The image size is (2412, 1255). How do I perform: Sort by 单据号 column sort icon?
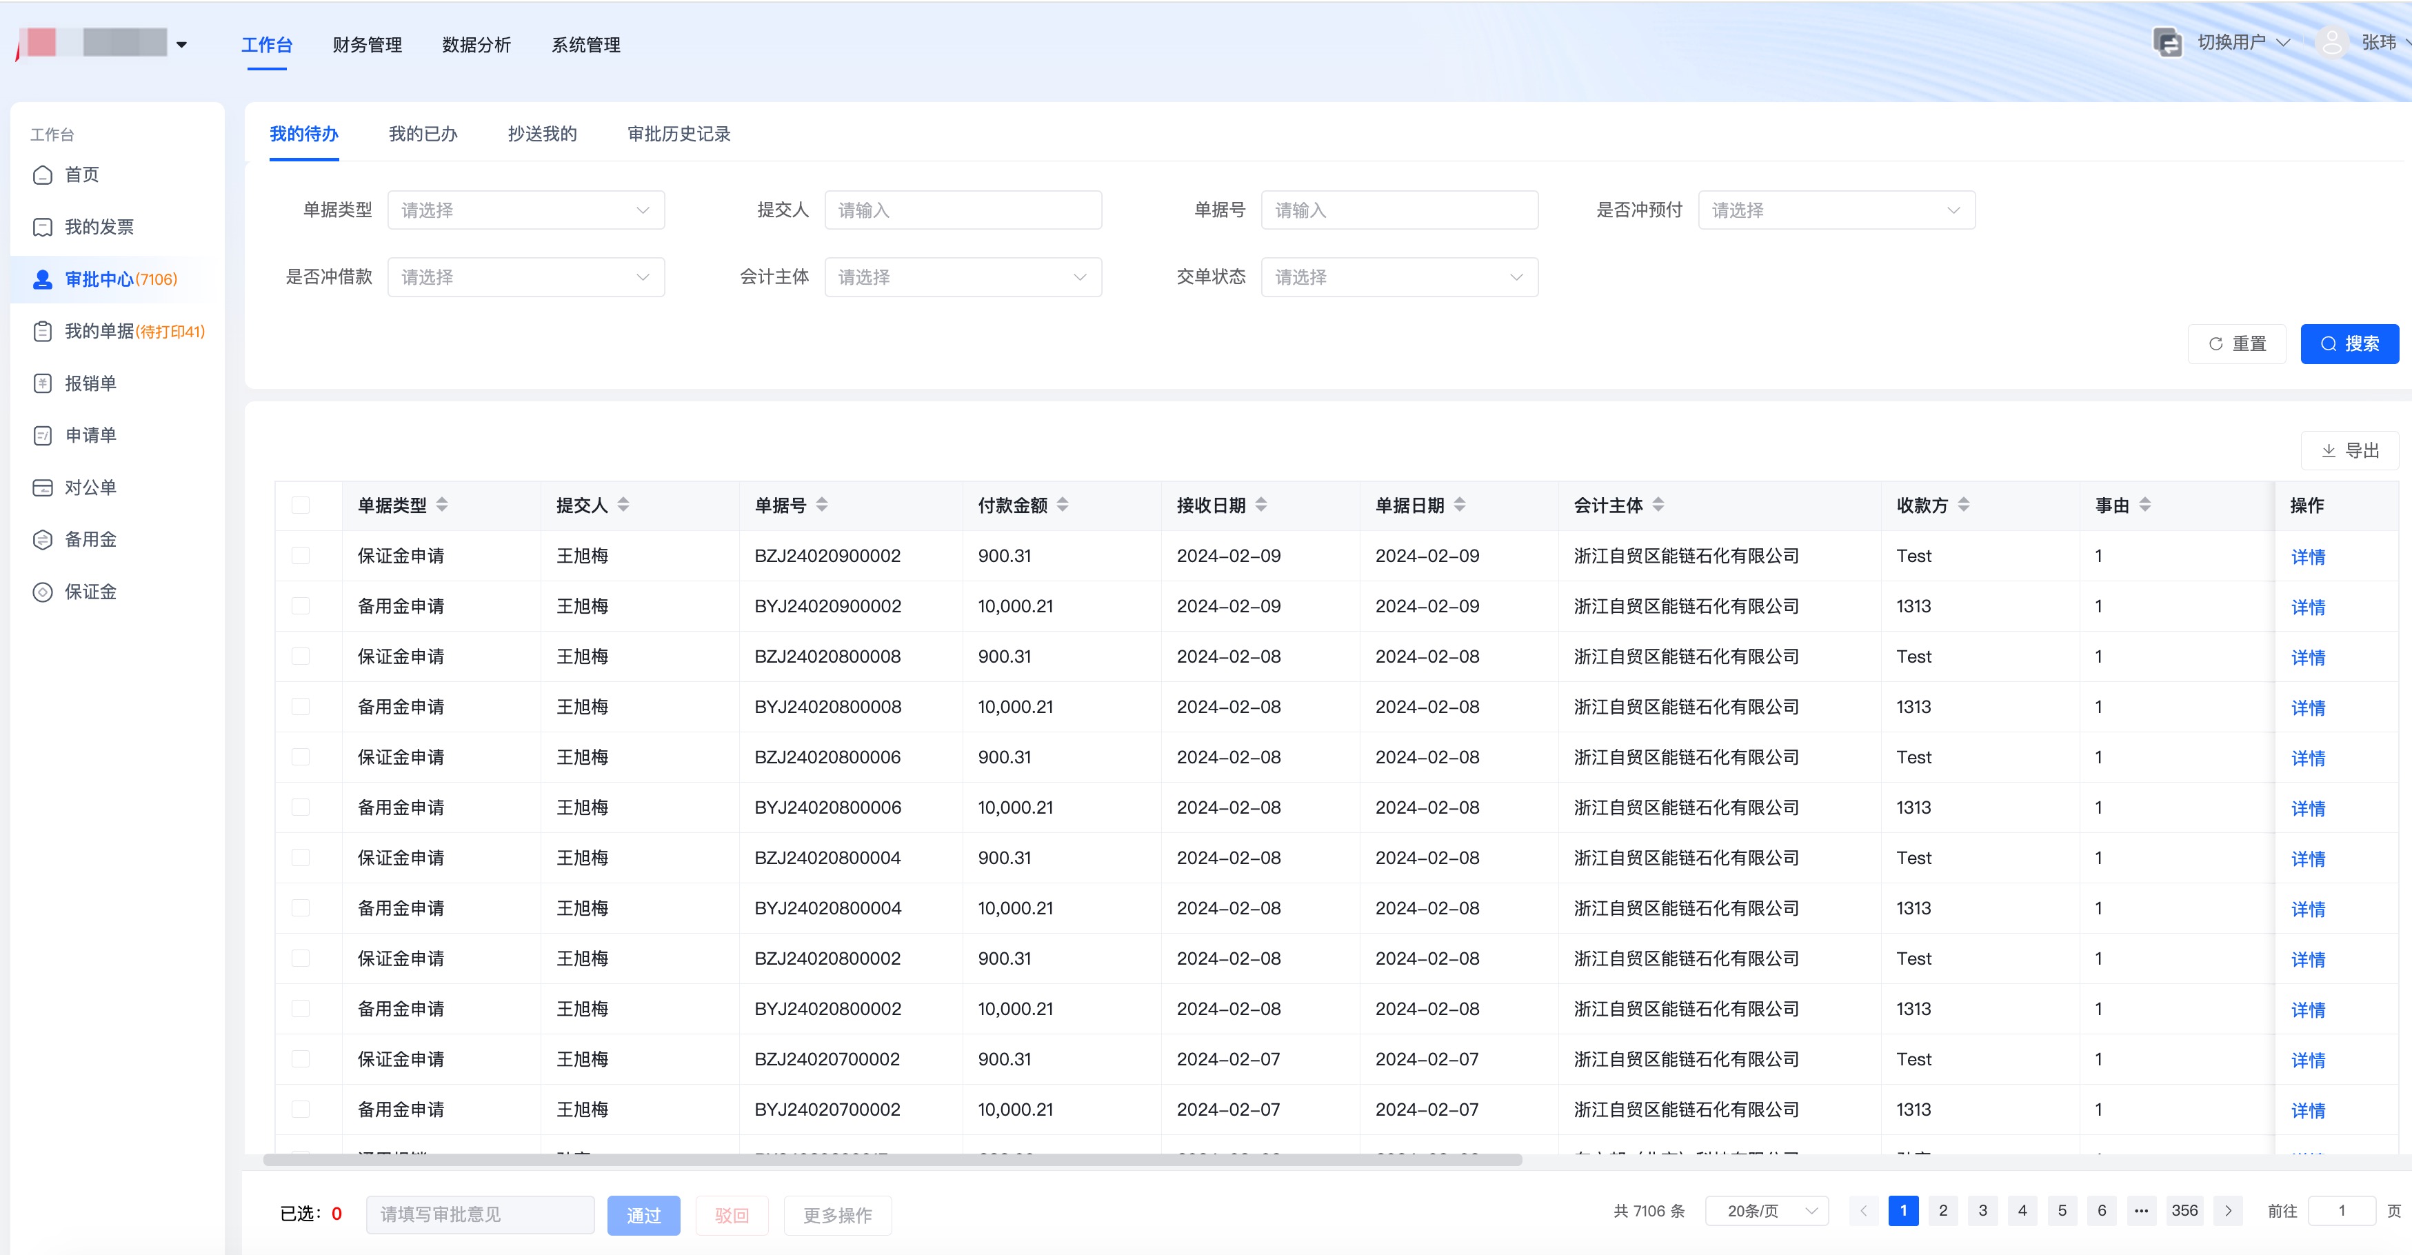[x=822, y=505]
